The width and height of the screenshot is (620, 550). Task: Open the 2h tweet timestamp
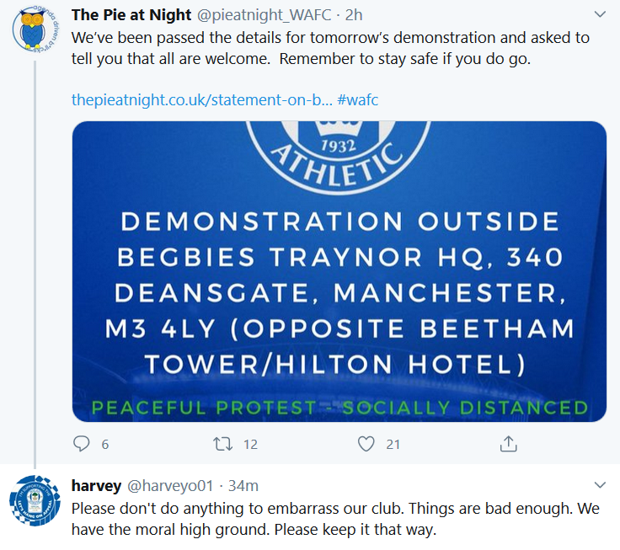tap(354, 15)
